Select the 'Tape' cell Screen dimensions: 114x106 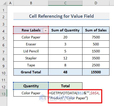[x=31, y=65]
